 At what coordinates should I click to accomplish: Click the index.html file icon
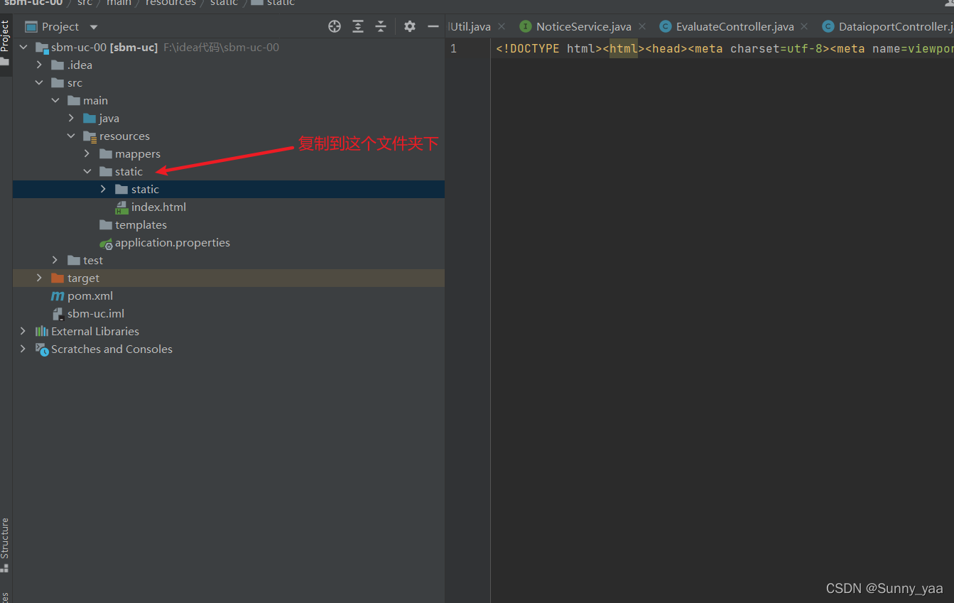coord(121,207)
